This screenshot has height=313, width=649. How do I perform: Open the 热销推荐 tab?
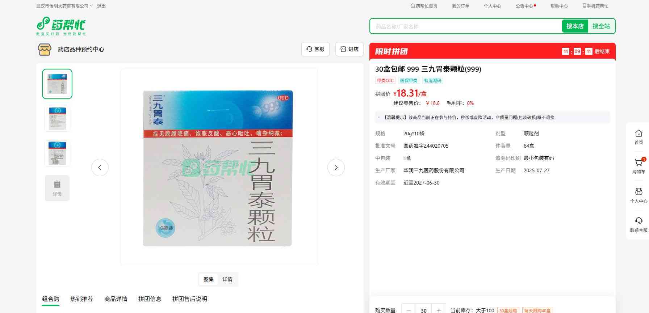(x=82, y=299)
